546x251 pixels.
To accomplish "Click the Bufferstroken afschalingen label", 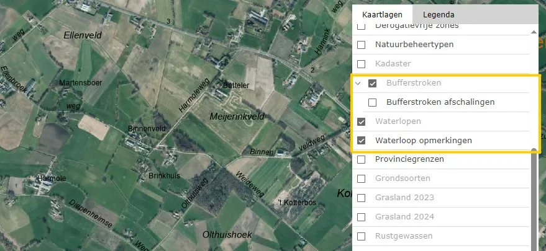I will point(440,102).
